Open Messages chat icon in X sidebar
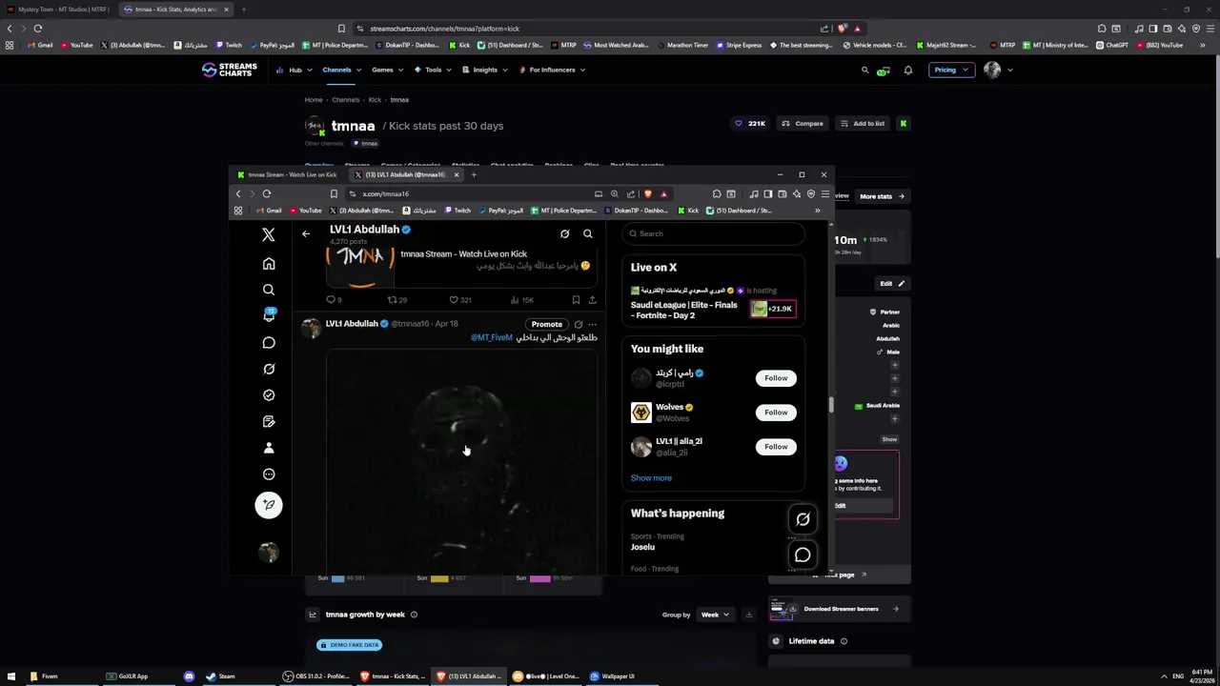This screenshot has width=1220, height=686. point(269,342)
